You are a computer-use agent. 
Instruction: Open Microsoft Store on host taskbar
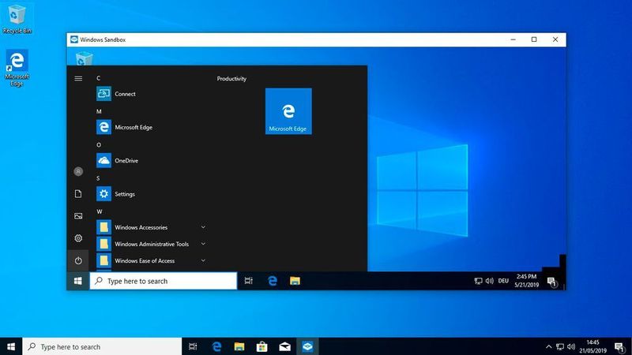(262, 346)
